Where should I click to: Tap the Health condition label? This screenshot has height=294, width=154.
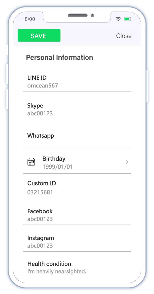click(49, 264)
